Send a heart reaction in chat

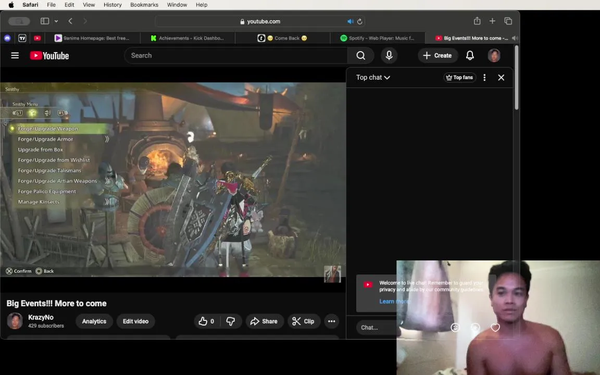click(x=495, y=328)
